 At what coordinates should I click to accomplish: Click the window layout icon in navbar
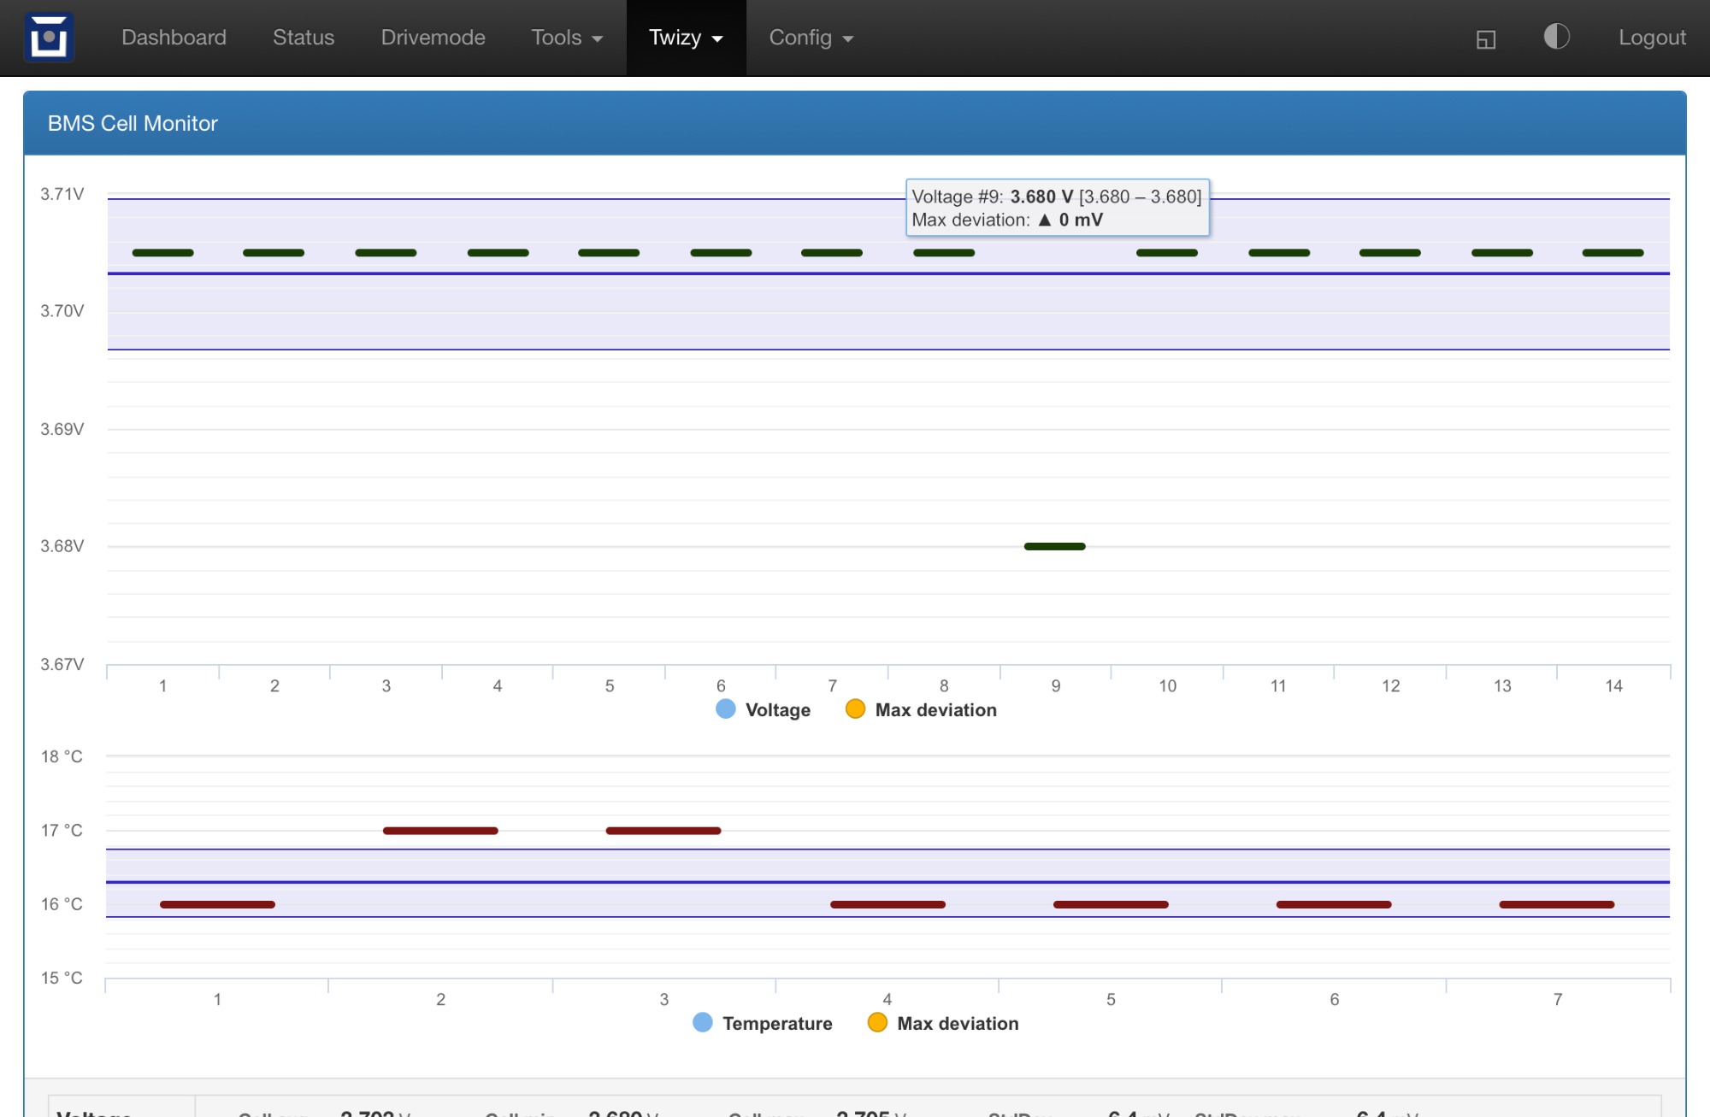(1486, 39)
